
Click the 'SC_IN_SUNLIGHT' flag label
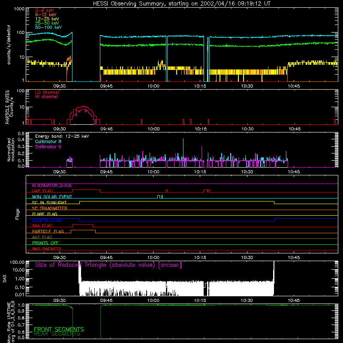(49, 202)
